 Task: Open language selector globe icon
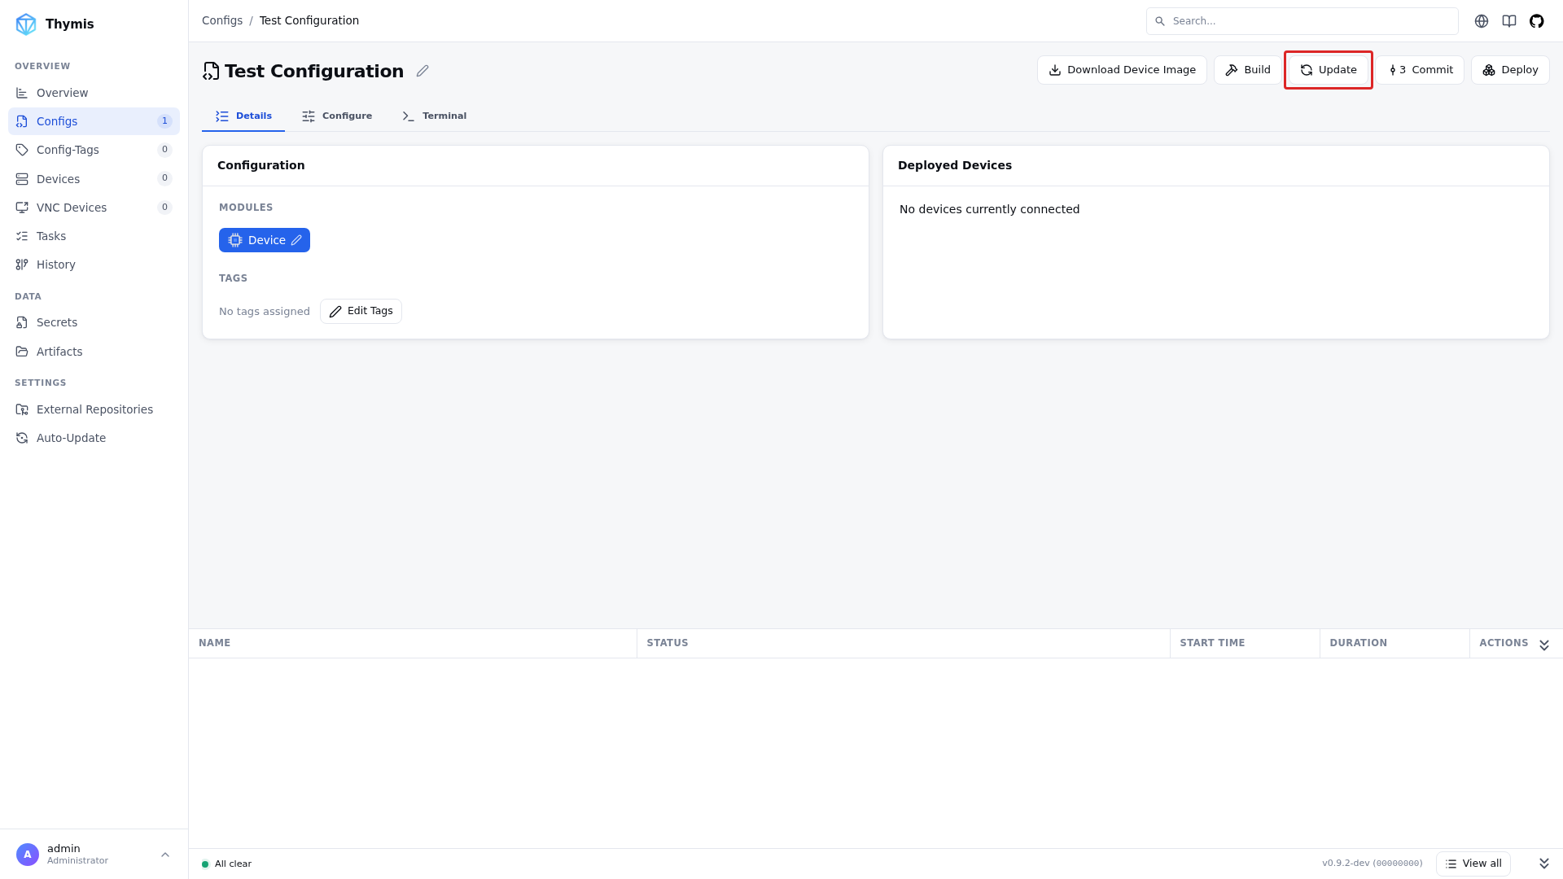[1482, 21]
